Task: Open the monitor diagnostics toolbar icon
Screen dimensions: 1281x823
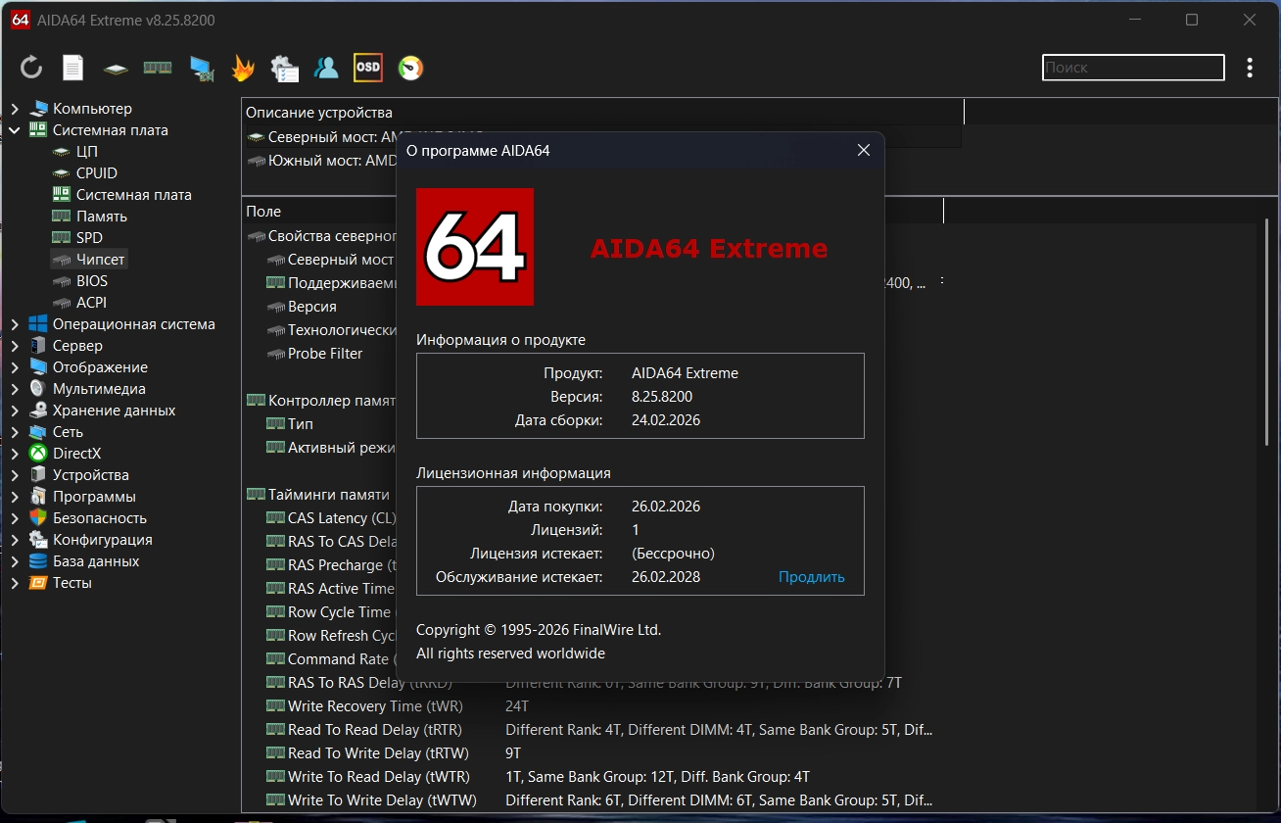Action: pos(201,68)
